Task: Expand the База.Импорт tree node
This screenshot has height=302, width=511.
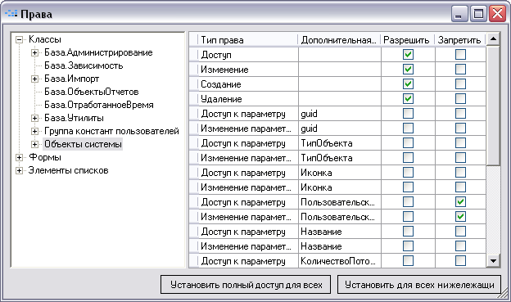Action: [x=35, y=79]
